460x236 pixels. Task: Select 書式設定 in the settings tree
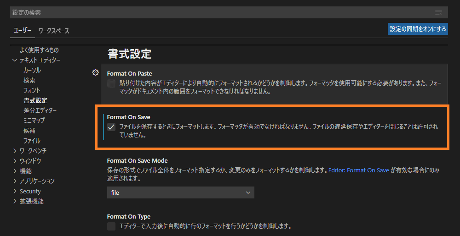coord(35,100)
